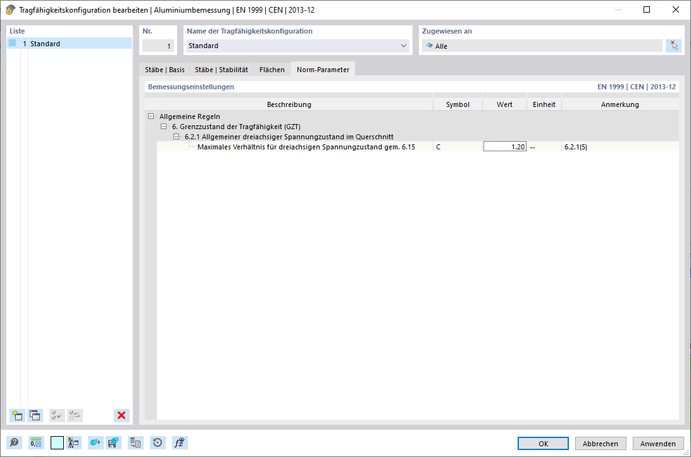Click the light blue color swatch in the toolbar
Viewport: 691px width, 457px height.
(57, 442)
